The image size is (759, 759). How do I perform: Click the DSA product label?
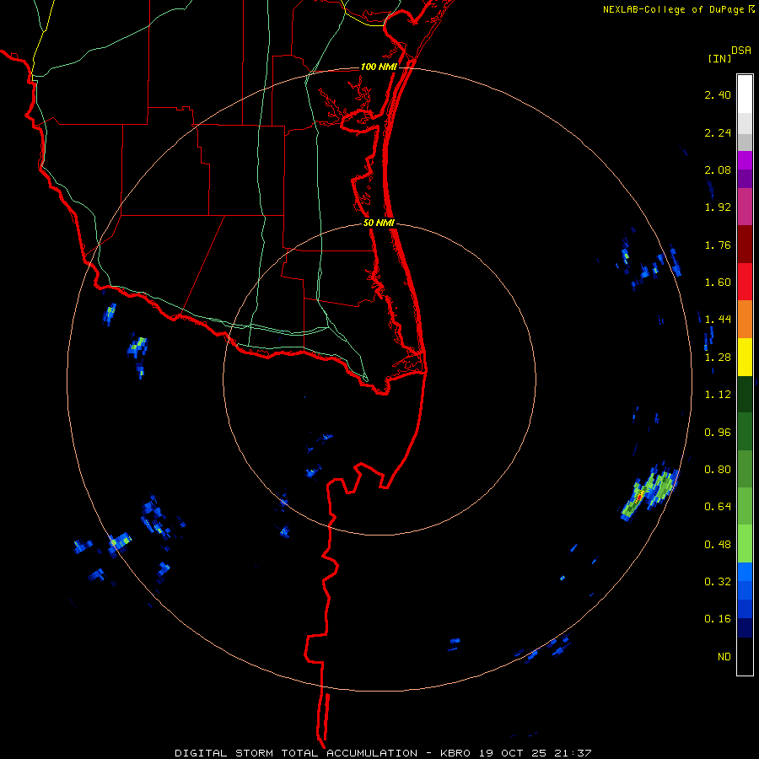click(x=741, y=51)
